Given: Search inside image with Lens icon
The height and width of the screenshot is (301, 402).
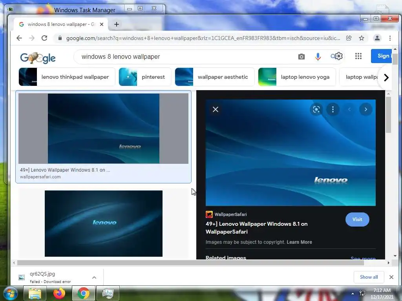Looking at the screenshot, I should 316,110.
